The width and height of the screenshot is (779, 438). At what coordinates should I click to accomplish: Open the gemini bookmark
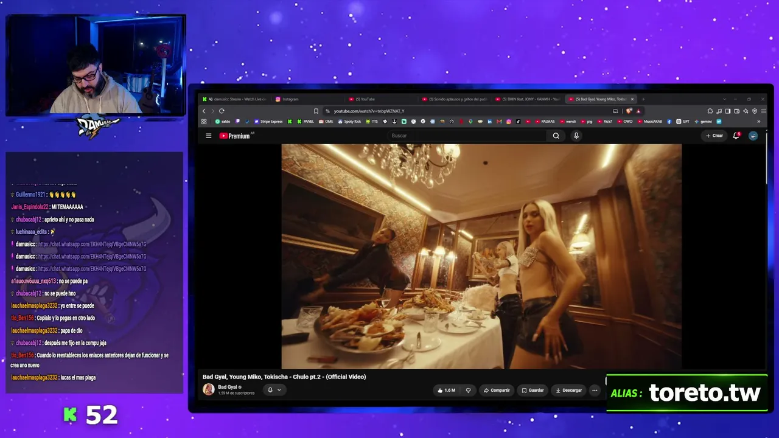tap(703, 122)
